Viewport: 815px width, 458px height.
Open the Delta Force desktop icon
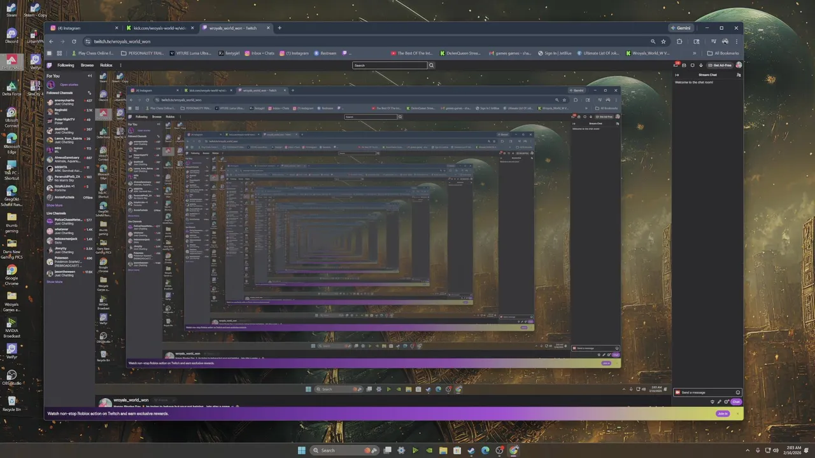11,88
